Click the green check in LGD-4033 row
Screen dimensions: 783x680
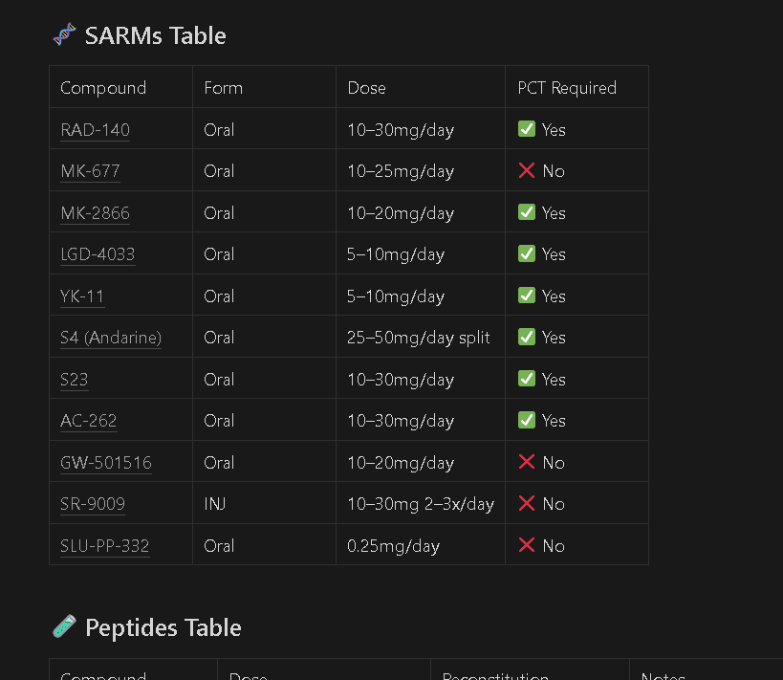click(527, 254)
